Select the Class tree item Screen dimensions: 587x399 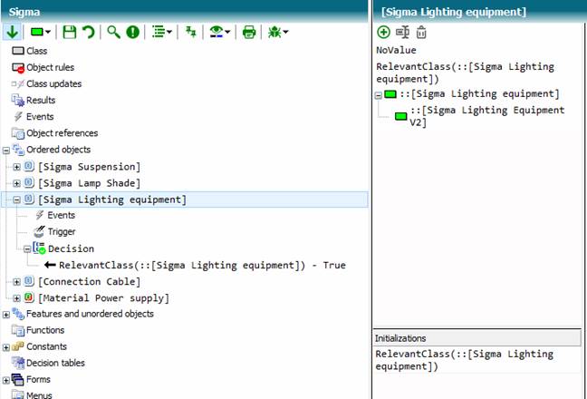pos(36,51)
